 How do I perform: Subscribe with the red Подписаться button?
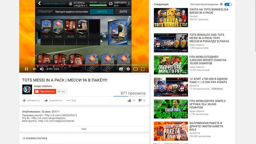[45, 92]
